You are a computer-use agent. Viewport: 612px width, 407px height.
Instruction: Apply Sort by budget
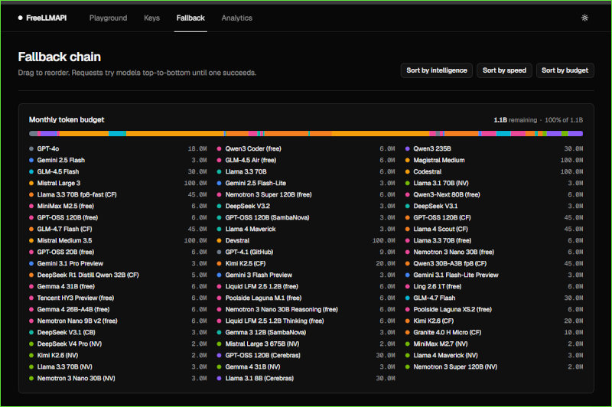click(x=565, y=70)
